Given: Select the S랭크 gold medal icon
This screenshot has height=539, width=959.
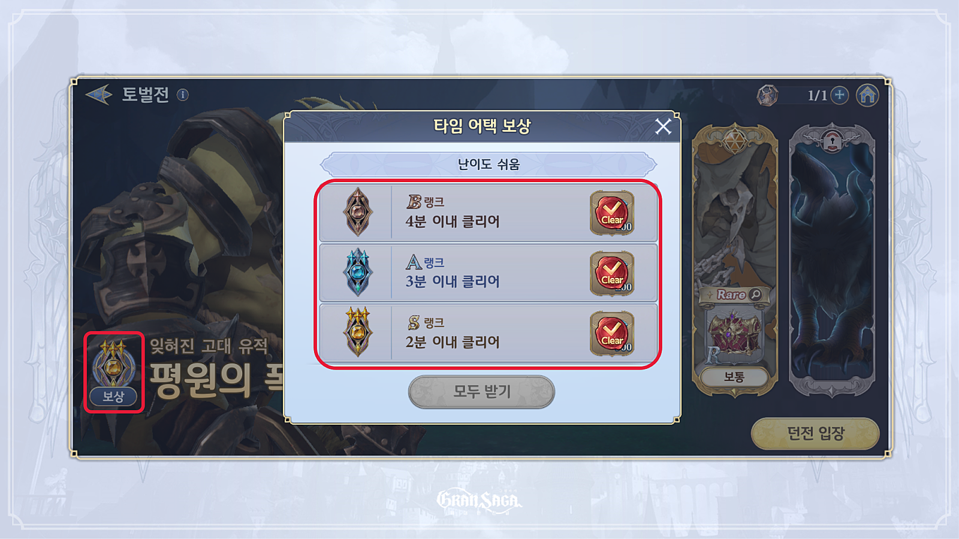Looking at the screenshot, I should click(358, 332).
